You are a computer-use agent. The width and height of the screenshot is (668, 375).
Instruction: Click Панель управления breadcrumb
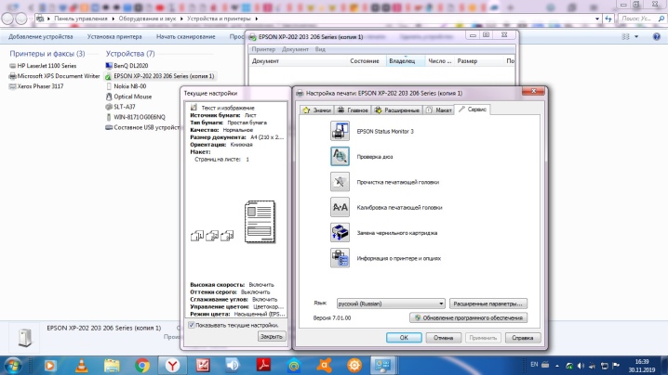[81, 19]
